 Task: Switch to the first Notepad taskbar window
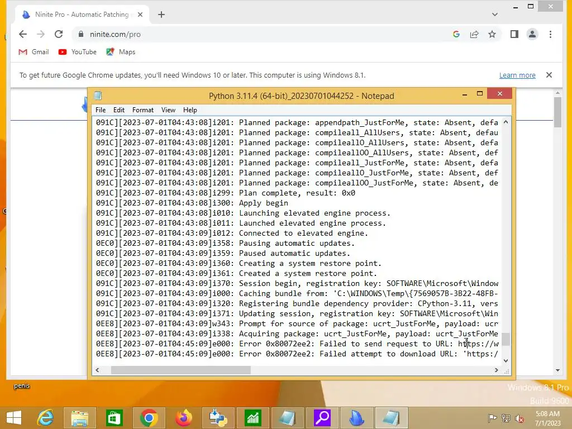[288, 418]
